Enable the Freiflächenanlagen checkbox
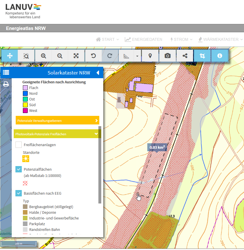This screenshot has width=244, height=250. tap(19, 145)
